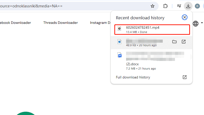Open the 6026024782451.mp4 download

point(142,28)
